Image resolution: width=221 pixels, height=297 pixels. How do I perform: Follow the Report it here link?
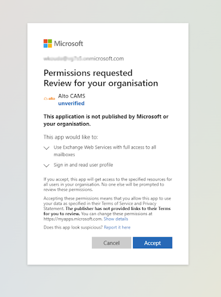click(117, 227)
